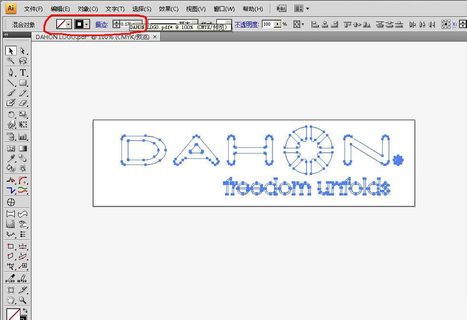467x320 pixels.
Task: Select the Zoom magnifier tool
Action: (23, 300)
